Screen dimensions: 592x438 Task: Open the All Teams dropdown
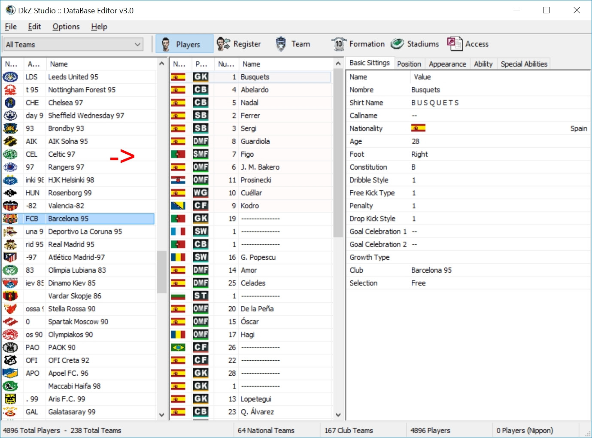tap(73, 45)
